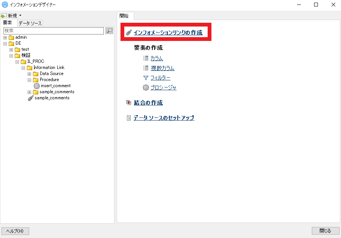Collapse the 検証 folder node
The image size is (341, 238).
[x=11, y=56]
